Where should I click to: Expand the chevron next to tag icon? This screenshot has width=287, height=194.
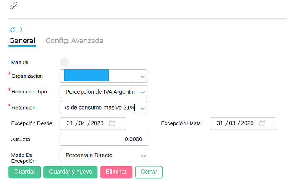tap(21, 29)
